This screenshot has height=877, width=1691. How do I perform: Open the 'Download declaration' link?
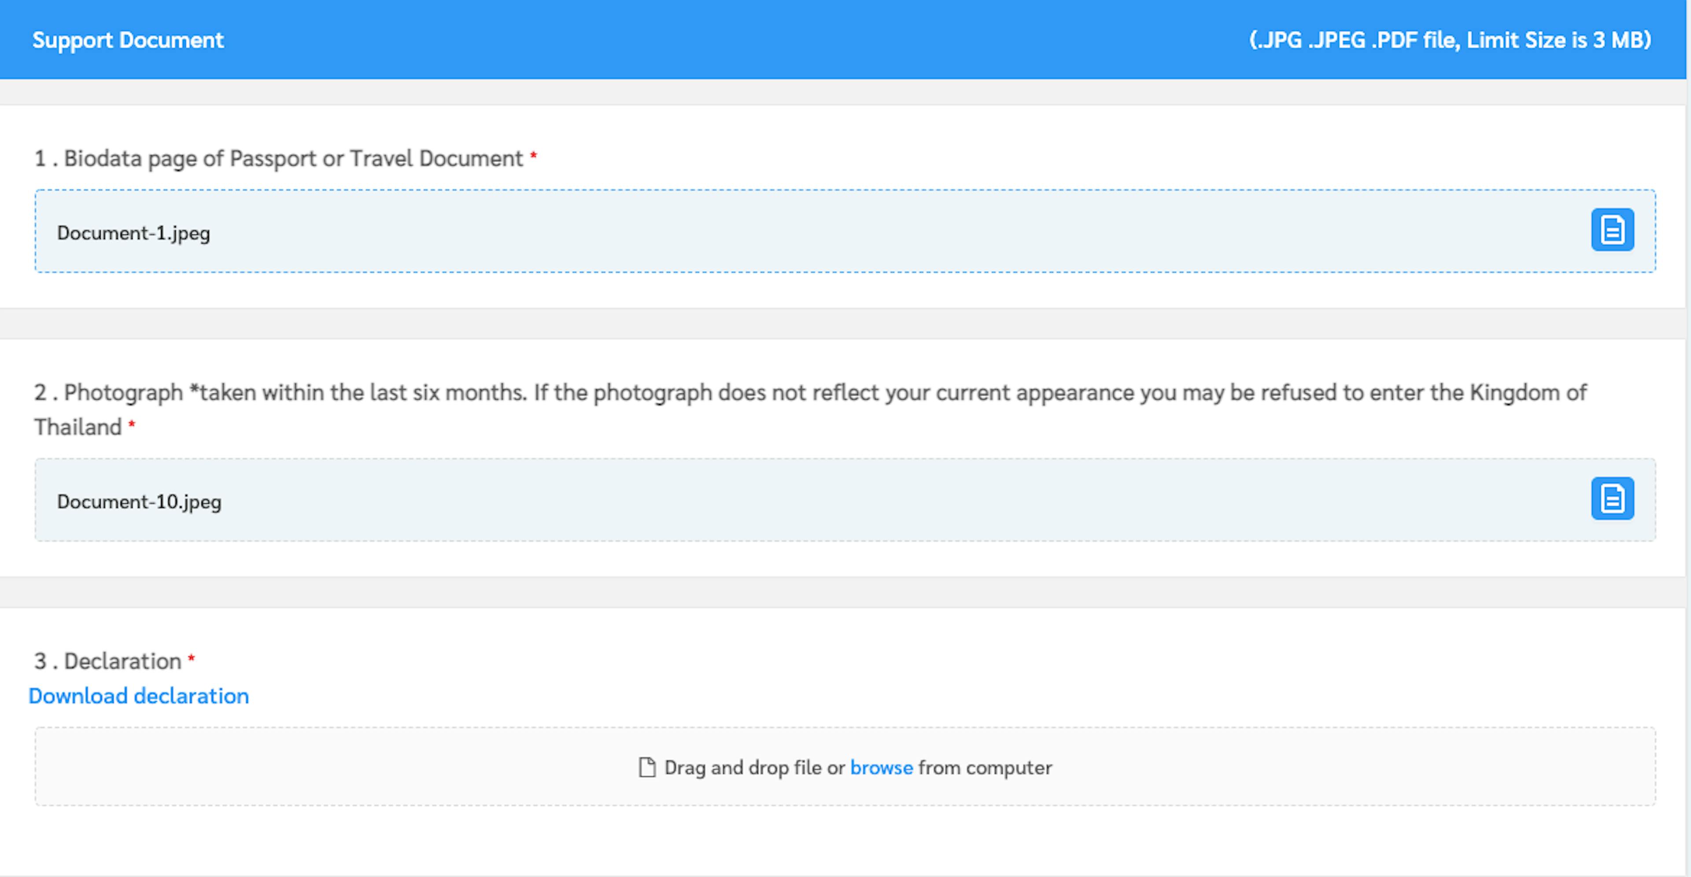[x=139, y=695]
